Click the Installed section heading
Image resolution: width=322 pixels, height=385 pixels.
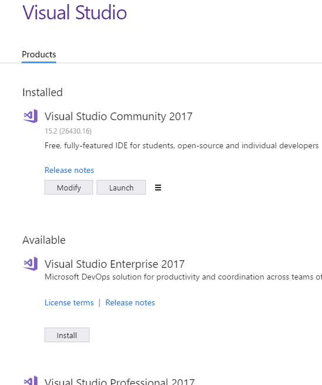pyautogui.click(x=42, y=93)
